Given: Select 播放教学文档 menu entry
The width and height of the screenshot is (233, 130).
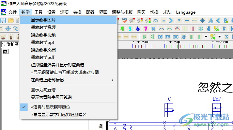Looking at the screenshot, I should (x=68, y=50).
